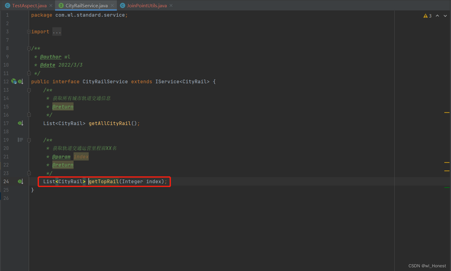Go to previous highlighted error arrow

click(437, 16)
